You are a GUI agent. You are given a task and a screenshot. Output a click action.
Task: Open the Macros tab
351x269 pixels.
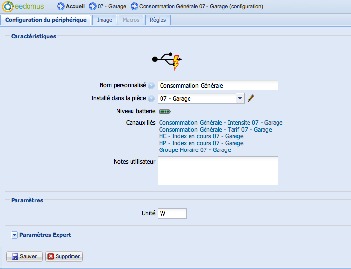coord(131,20)
